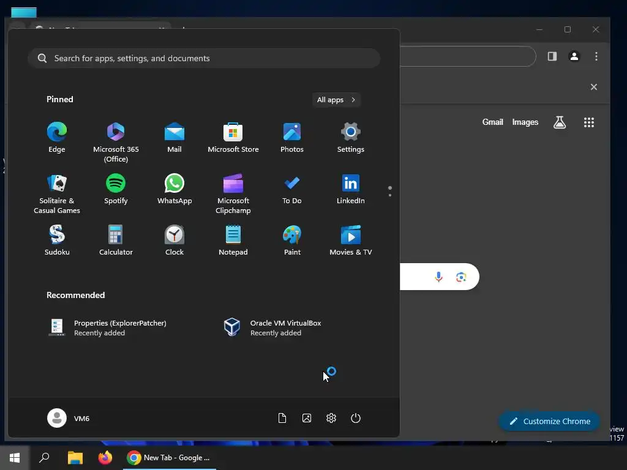Image resolution: width=627 pixels, height=470 pixels.
Task: Open Oracle VM VirtualBox recommended item
Action: 272,328
